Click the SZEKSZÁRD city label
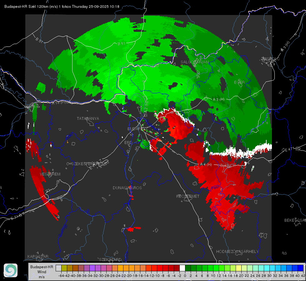The height and width of the screenshot is (281, 306). [110, 259]
